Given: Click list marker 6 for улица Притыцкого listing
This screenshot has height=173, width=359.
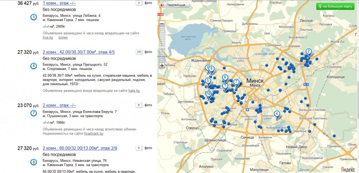Looking at the screenshot, I should 34,66.
